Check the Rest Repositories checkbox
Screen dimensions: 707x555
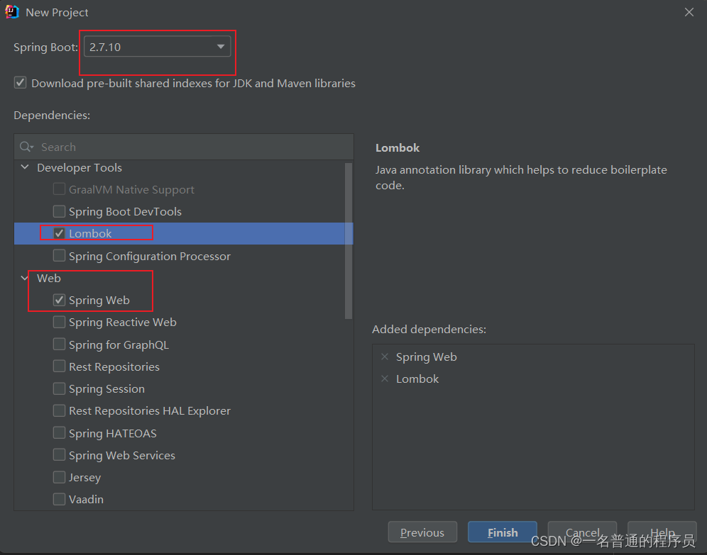tap(59, 366)
